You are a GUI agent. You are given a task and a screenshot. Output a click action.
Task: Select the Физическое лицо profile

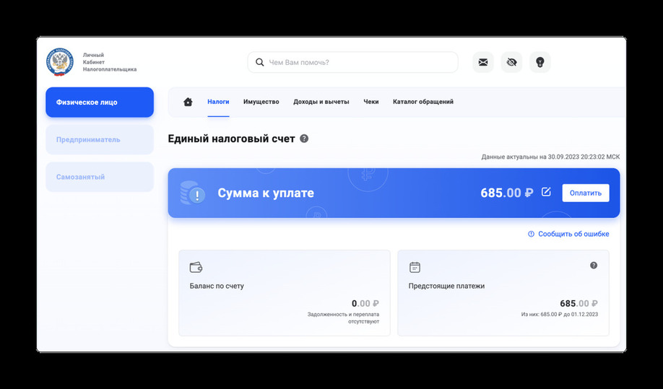[100, 102]
